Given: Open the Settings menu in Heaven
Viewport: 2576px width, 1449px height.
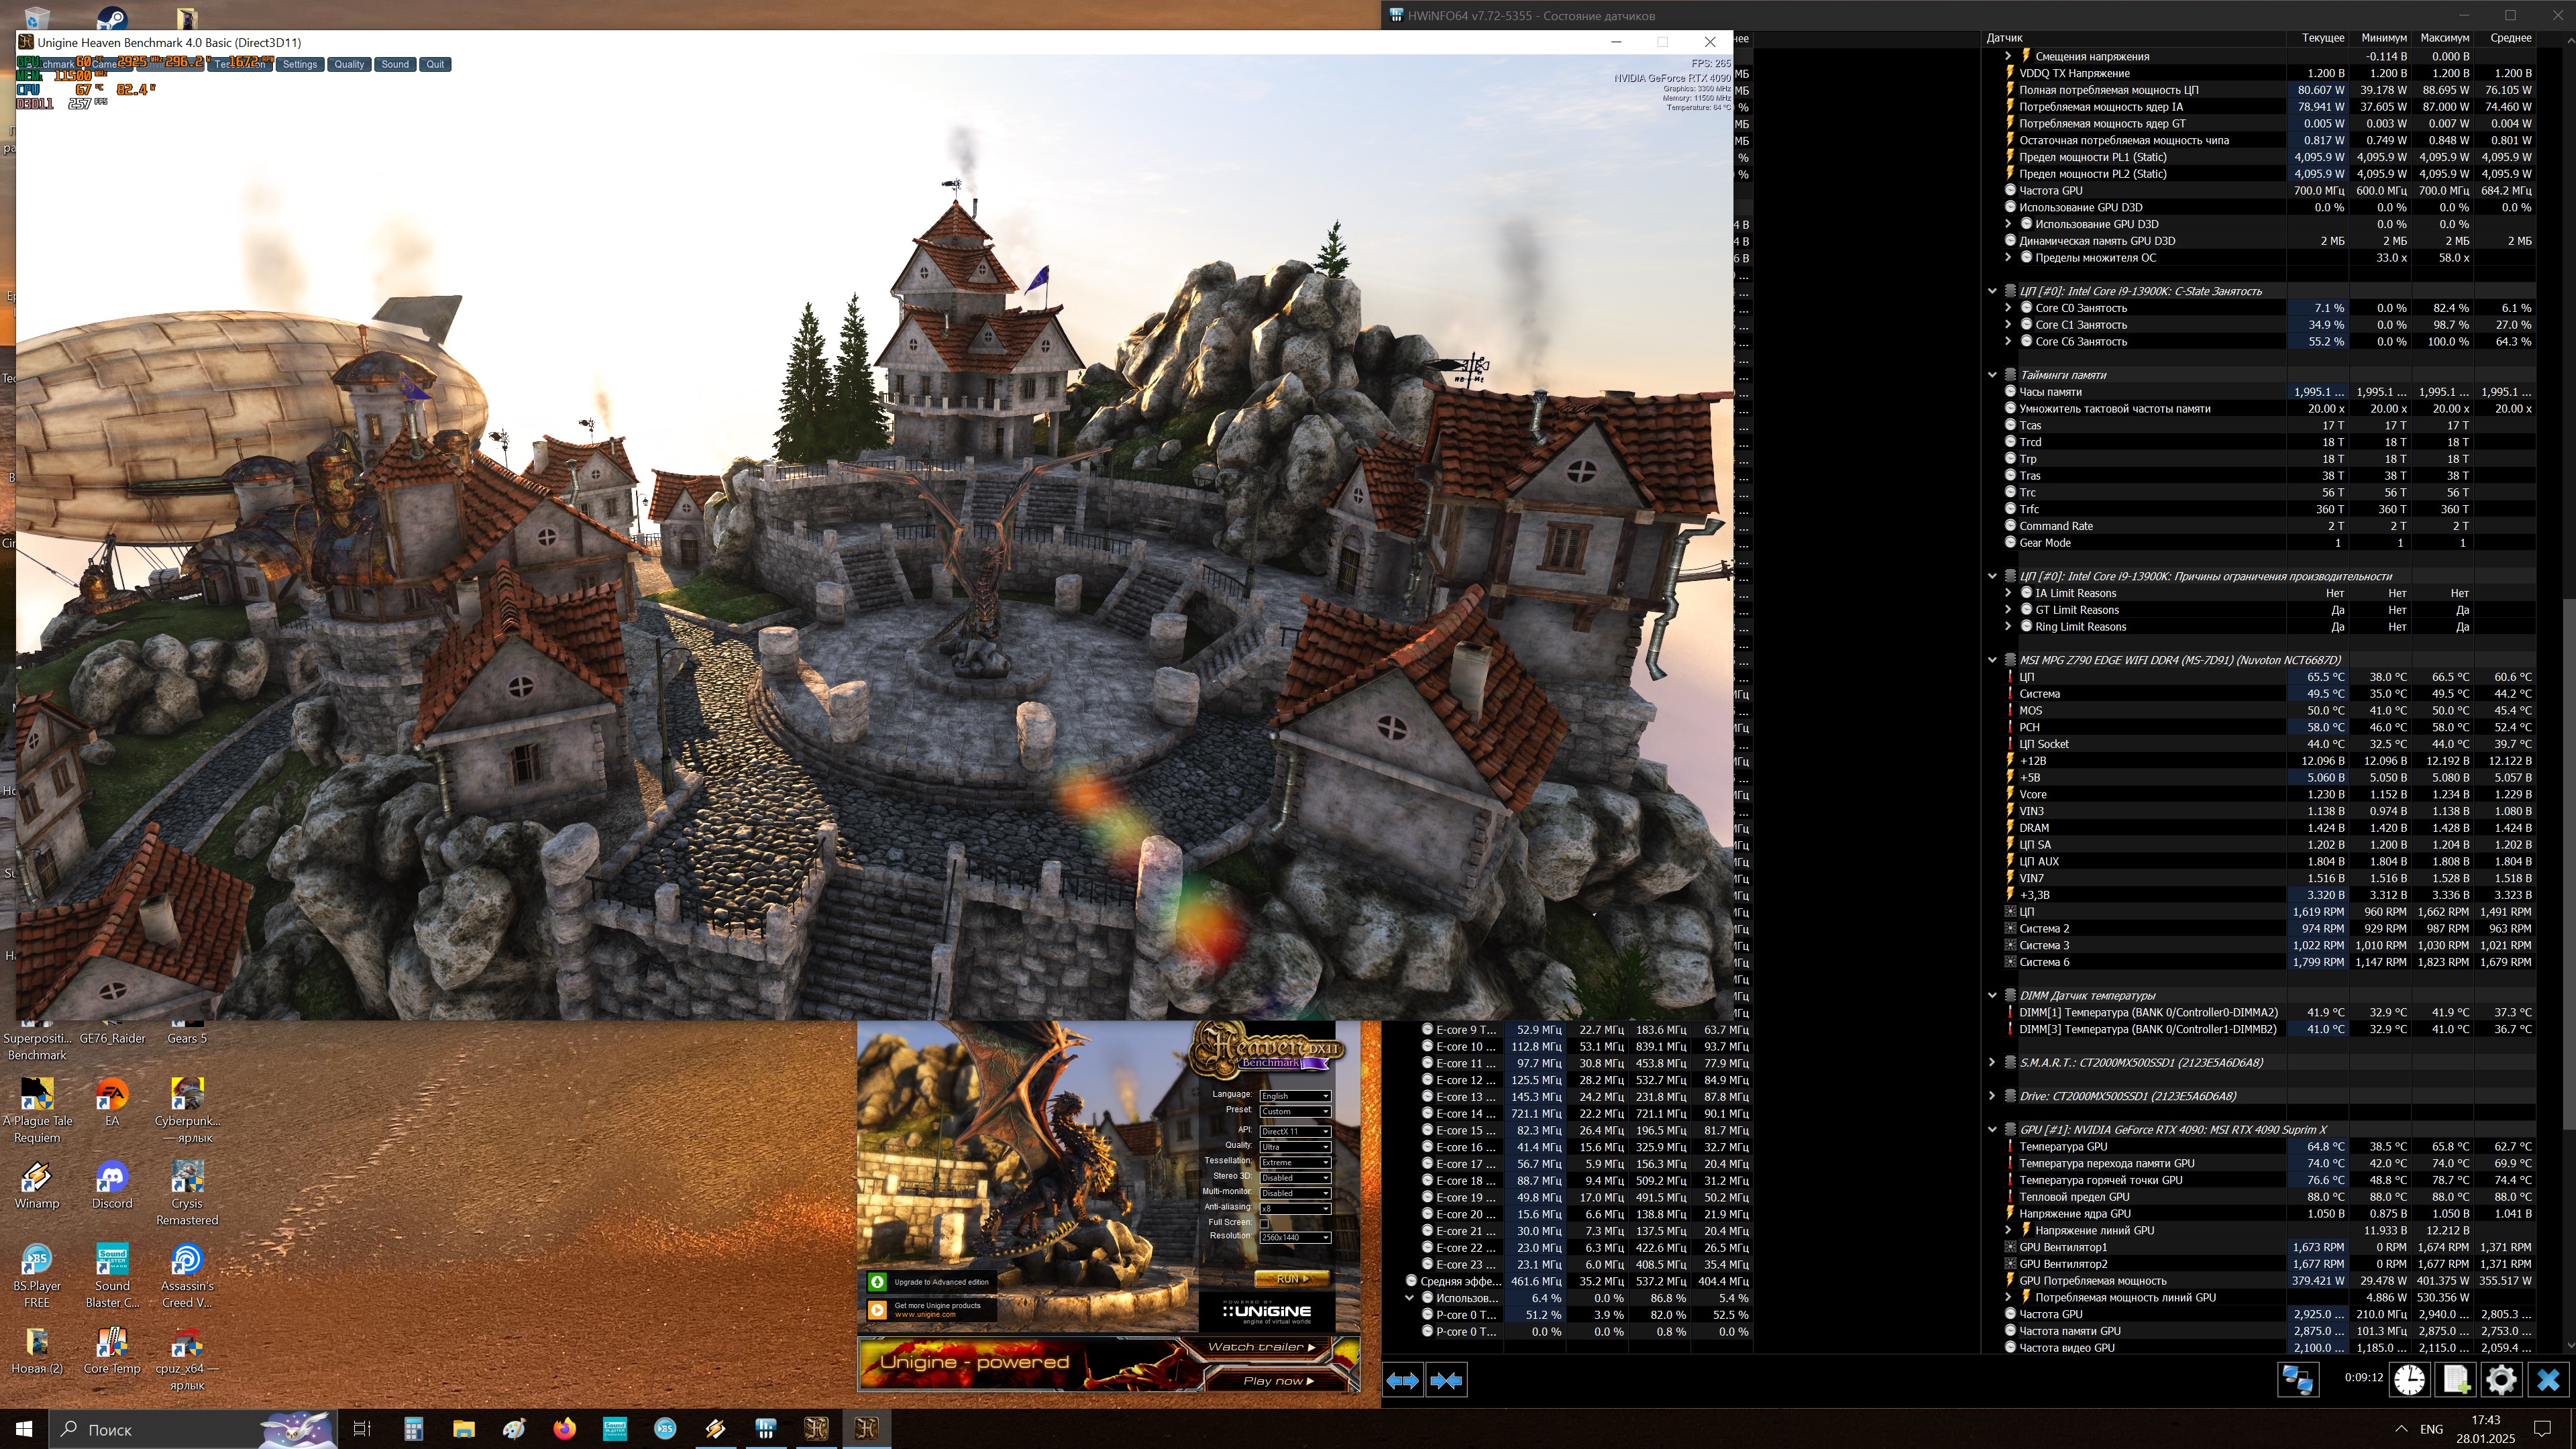Looking at the screenshot, I should click(299, 64).
